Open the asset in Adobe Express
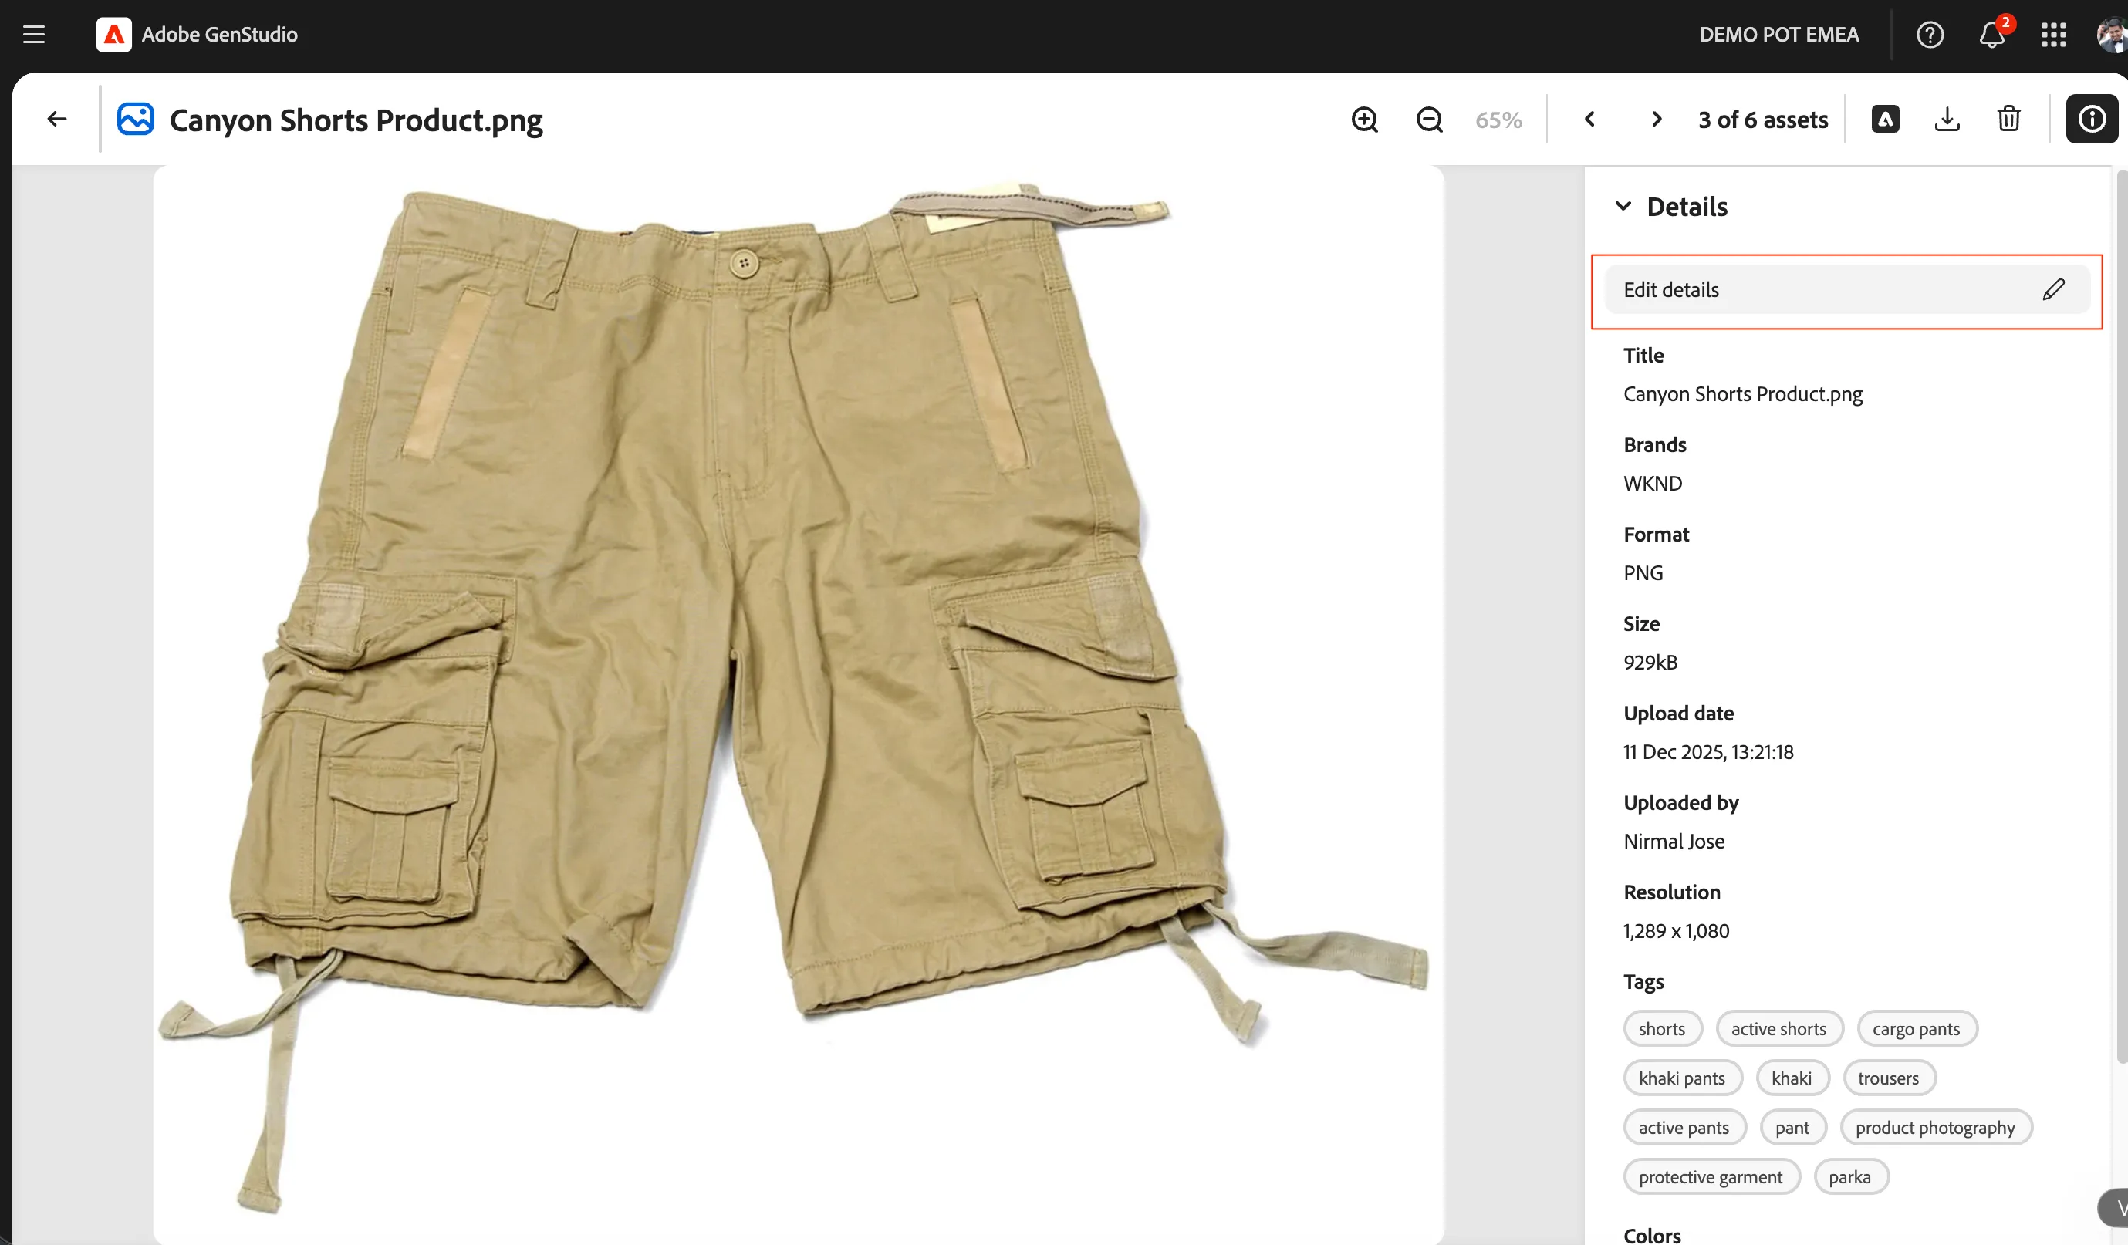The width and height of the screenshot is (2128, 1245). (x=1885, y=119)
